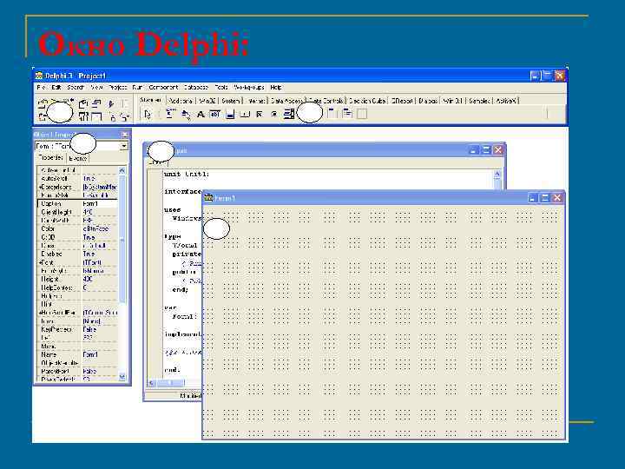The height and width of the screenshot is (469, 625).
Task: Switch to the Decision Cube palette tab
Action: pos(367,101)
